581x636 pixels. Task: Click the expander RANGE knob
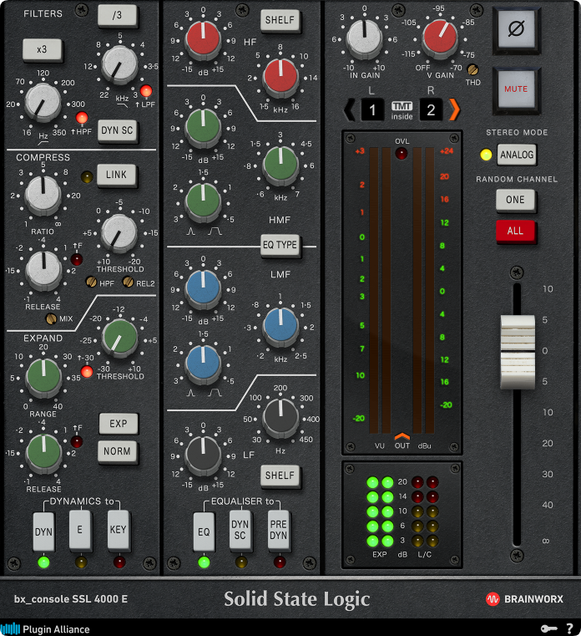point(43,377)
